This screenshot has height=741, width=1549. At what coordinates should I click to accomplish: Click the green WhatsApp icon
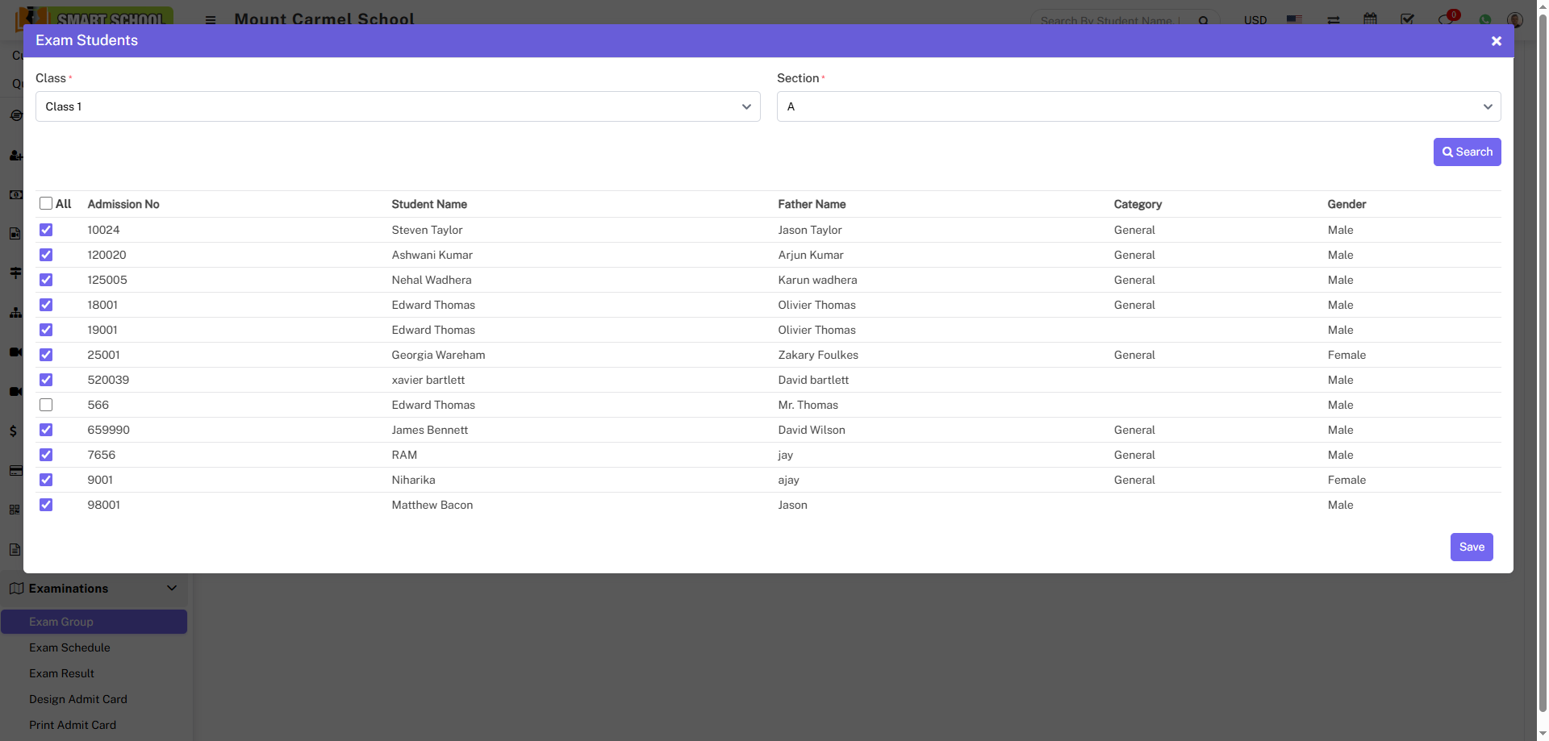pyautogui.click(x=1484, y=19)
